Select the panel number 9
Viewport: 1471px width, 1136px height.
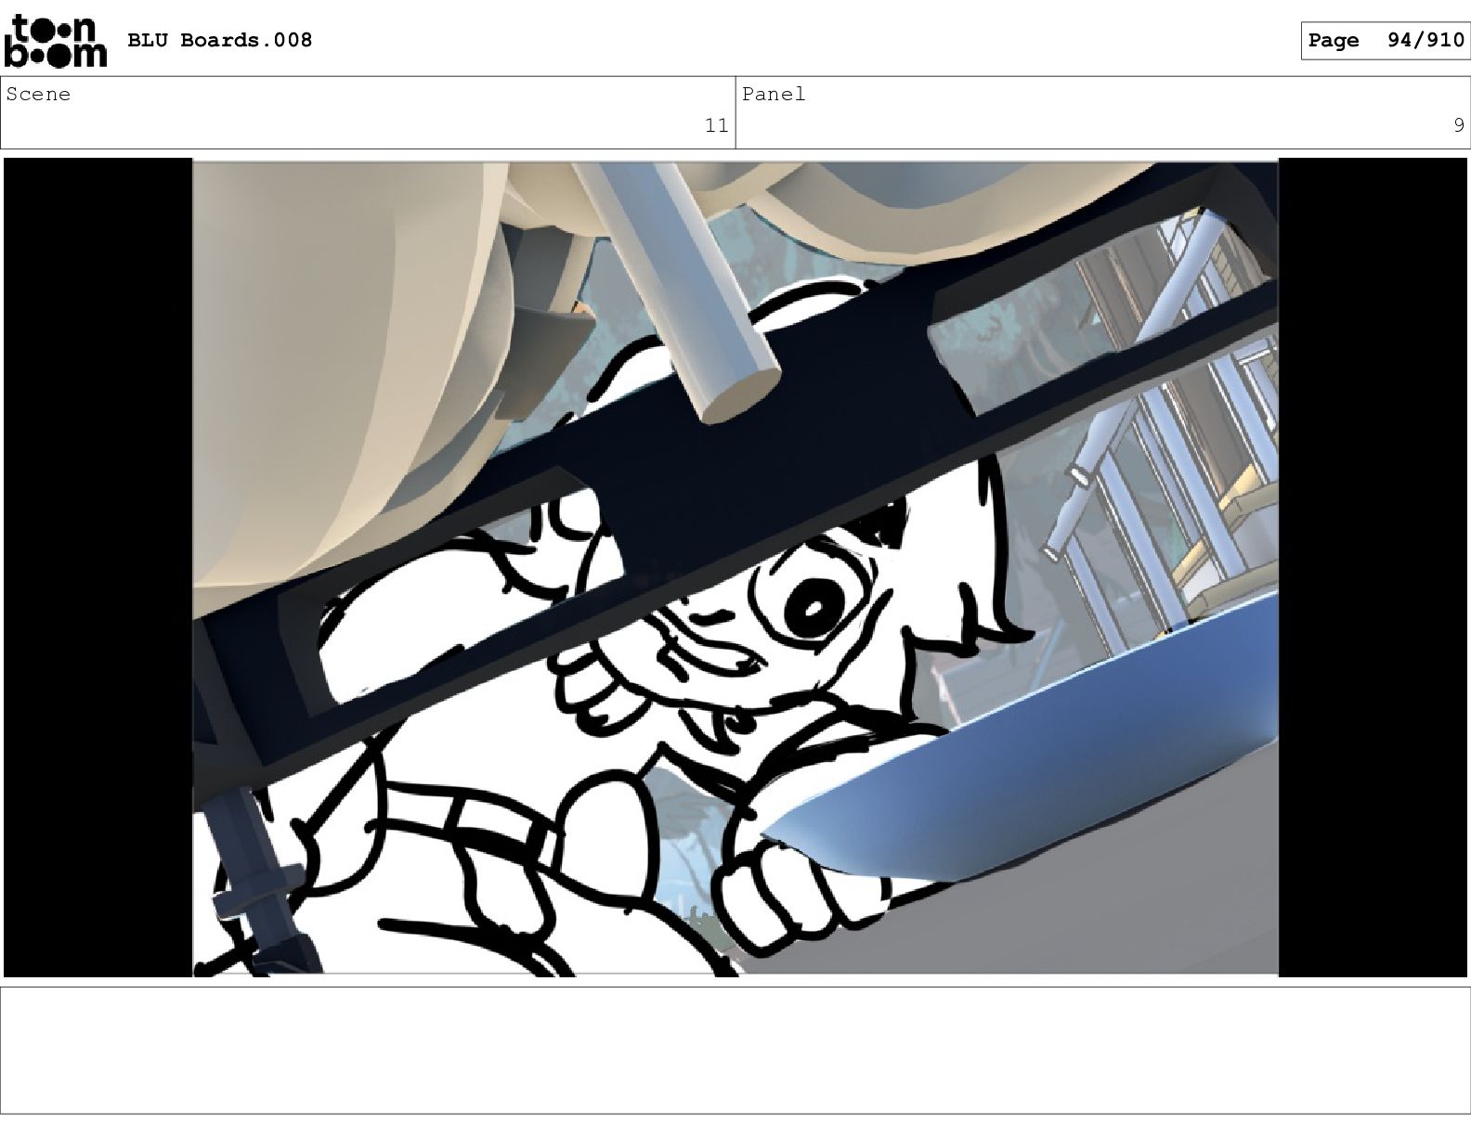(x=1459, y=125)
